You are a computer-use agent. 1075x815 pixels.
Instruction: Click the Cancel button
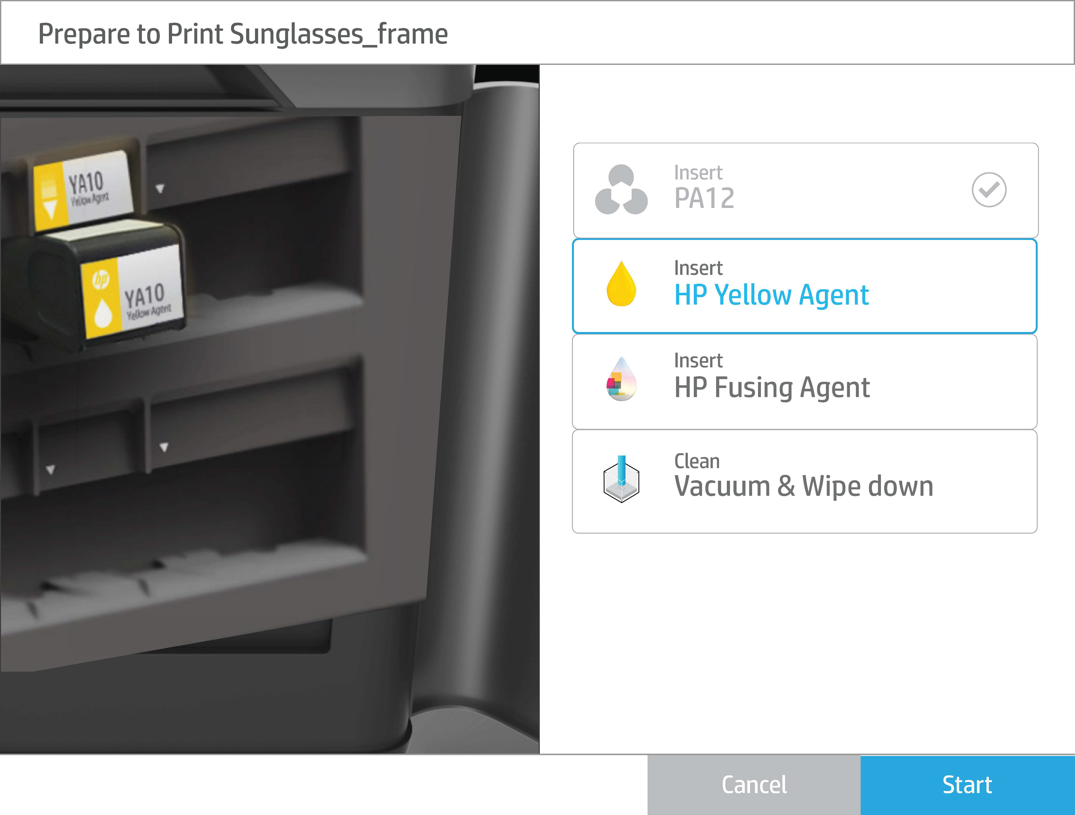point(754,785)
